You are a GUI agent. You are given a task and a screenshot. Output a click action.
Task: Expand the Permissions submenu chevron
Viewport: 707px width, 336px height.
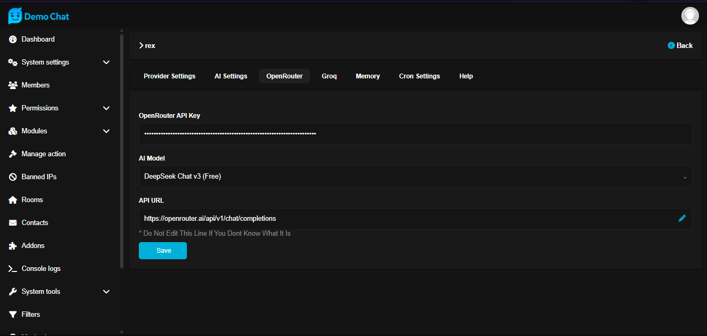pyautogui.click(x=106, y=108)
